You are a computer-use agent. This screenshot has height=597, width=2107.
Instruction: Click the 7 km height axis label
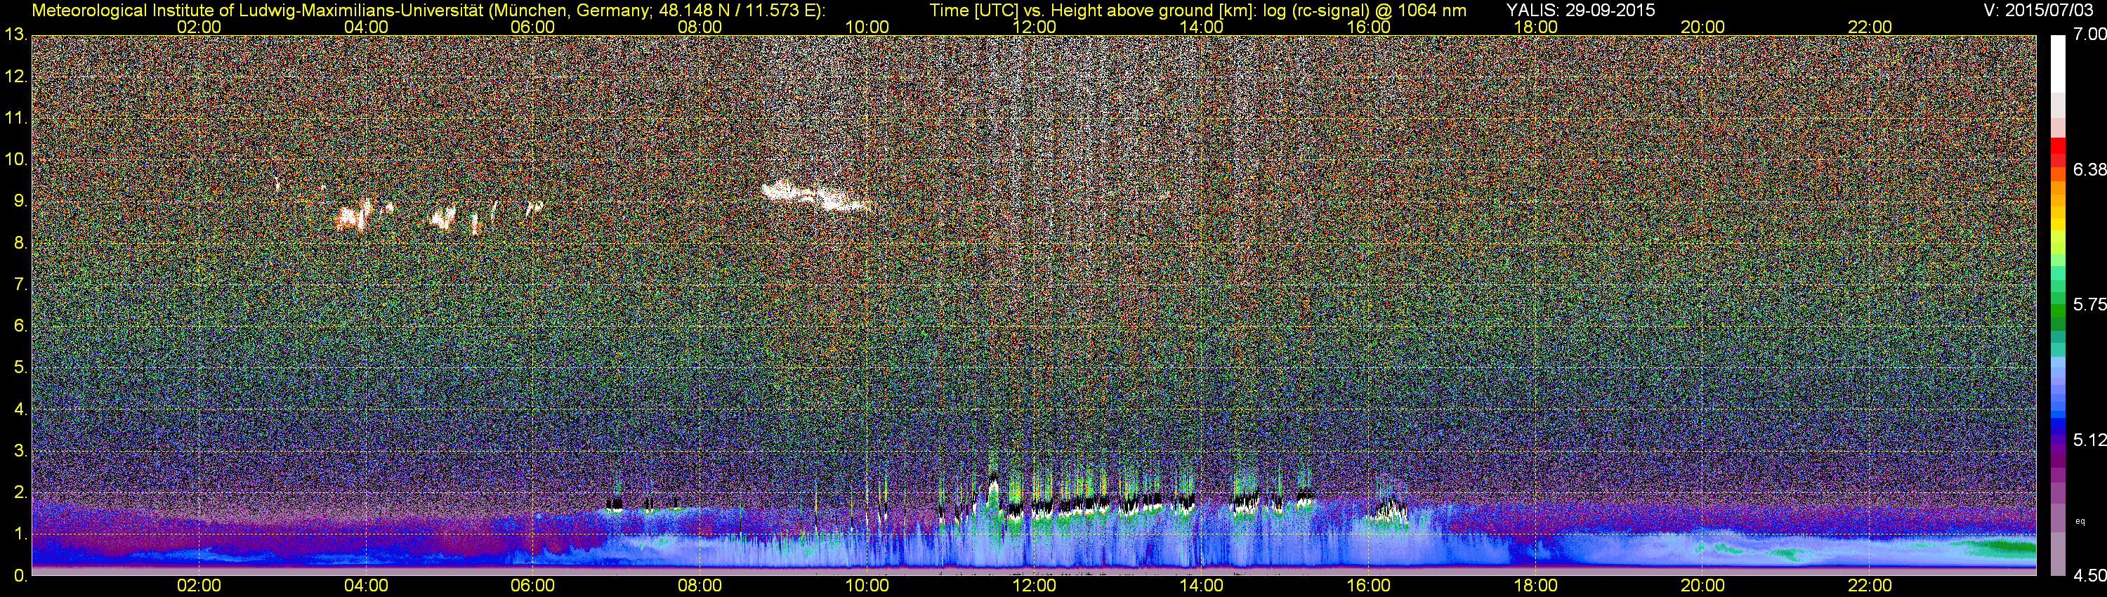tap(20, 284)
